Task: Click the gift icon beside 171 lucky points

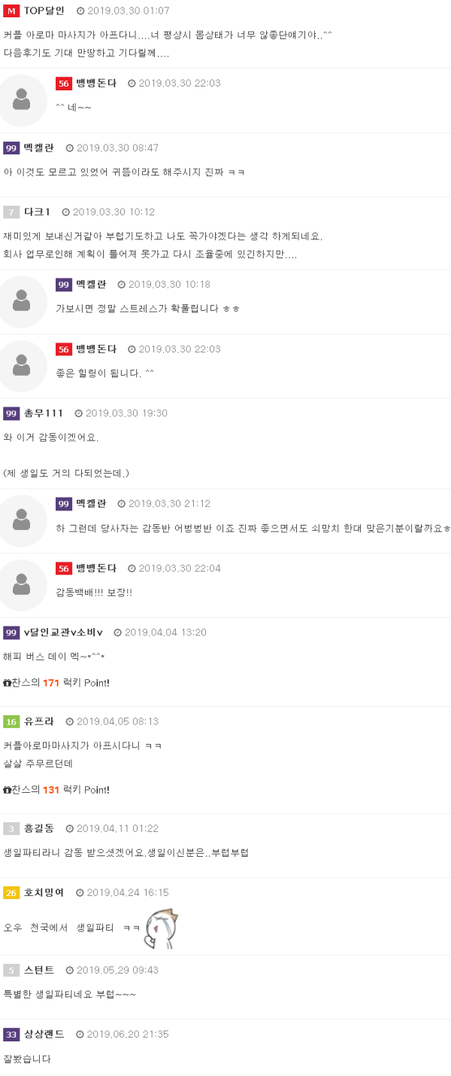Action: (8, 683)
